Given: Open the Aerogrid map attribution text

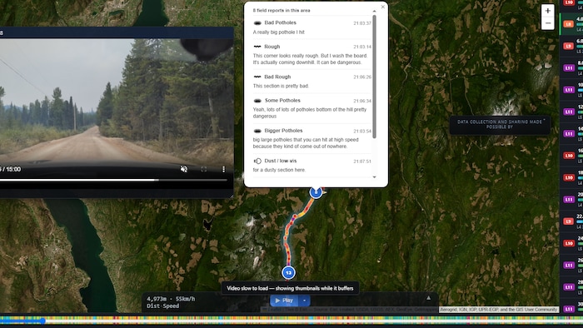Looking at the screenshot, I should [499, 310].
